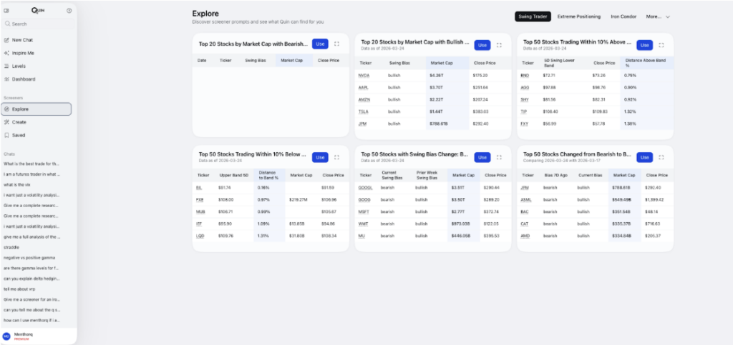Click the WMT ticker link
The height and width of the screenshot is (345, 733).
click(364, 224)
